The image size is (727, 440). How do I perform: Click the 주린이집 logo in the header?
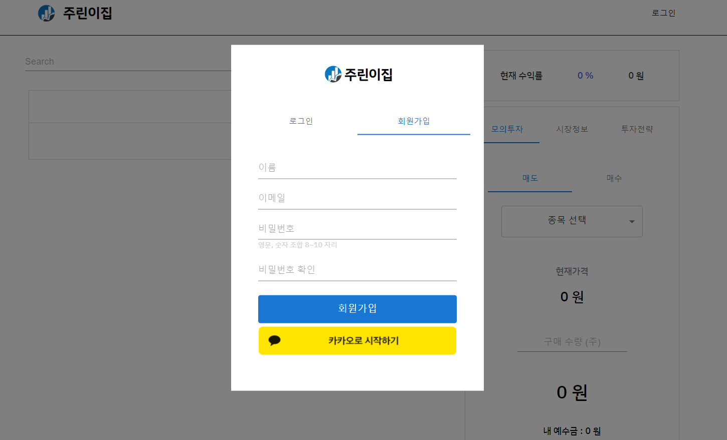[x=74, y=13]
